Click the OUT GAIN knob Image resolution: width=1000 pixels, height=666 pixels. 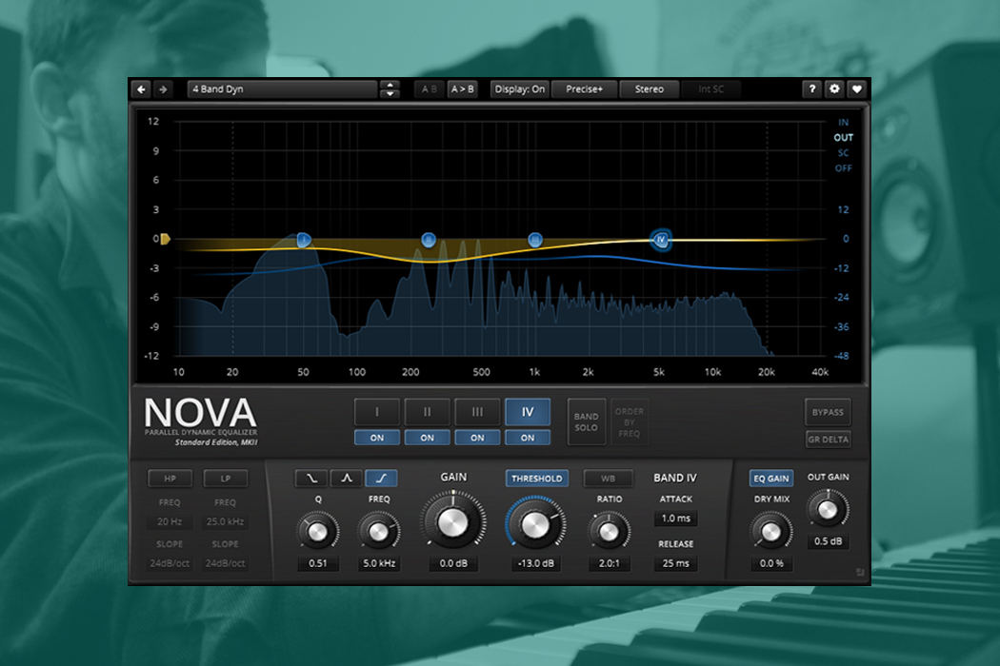coord(828,509)
